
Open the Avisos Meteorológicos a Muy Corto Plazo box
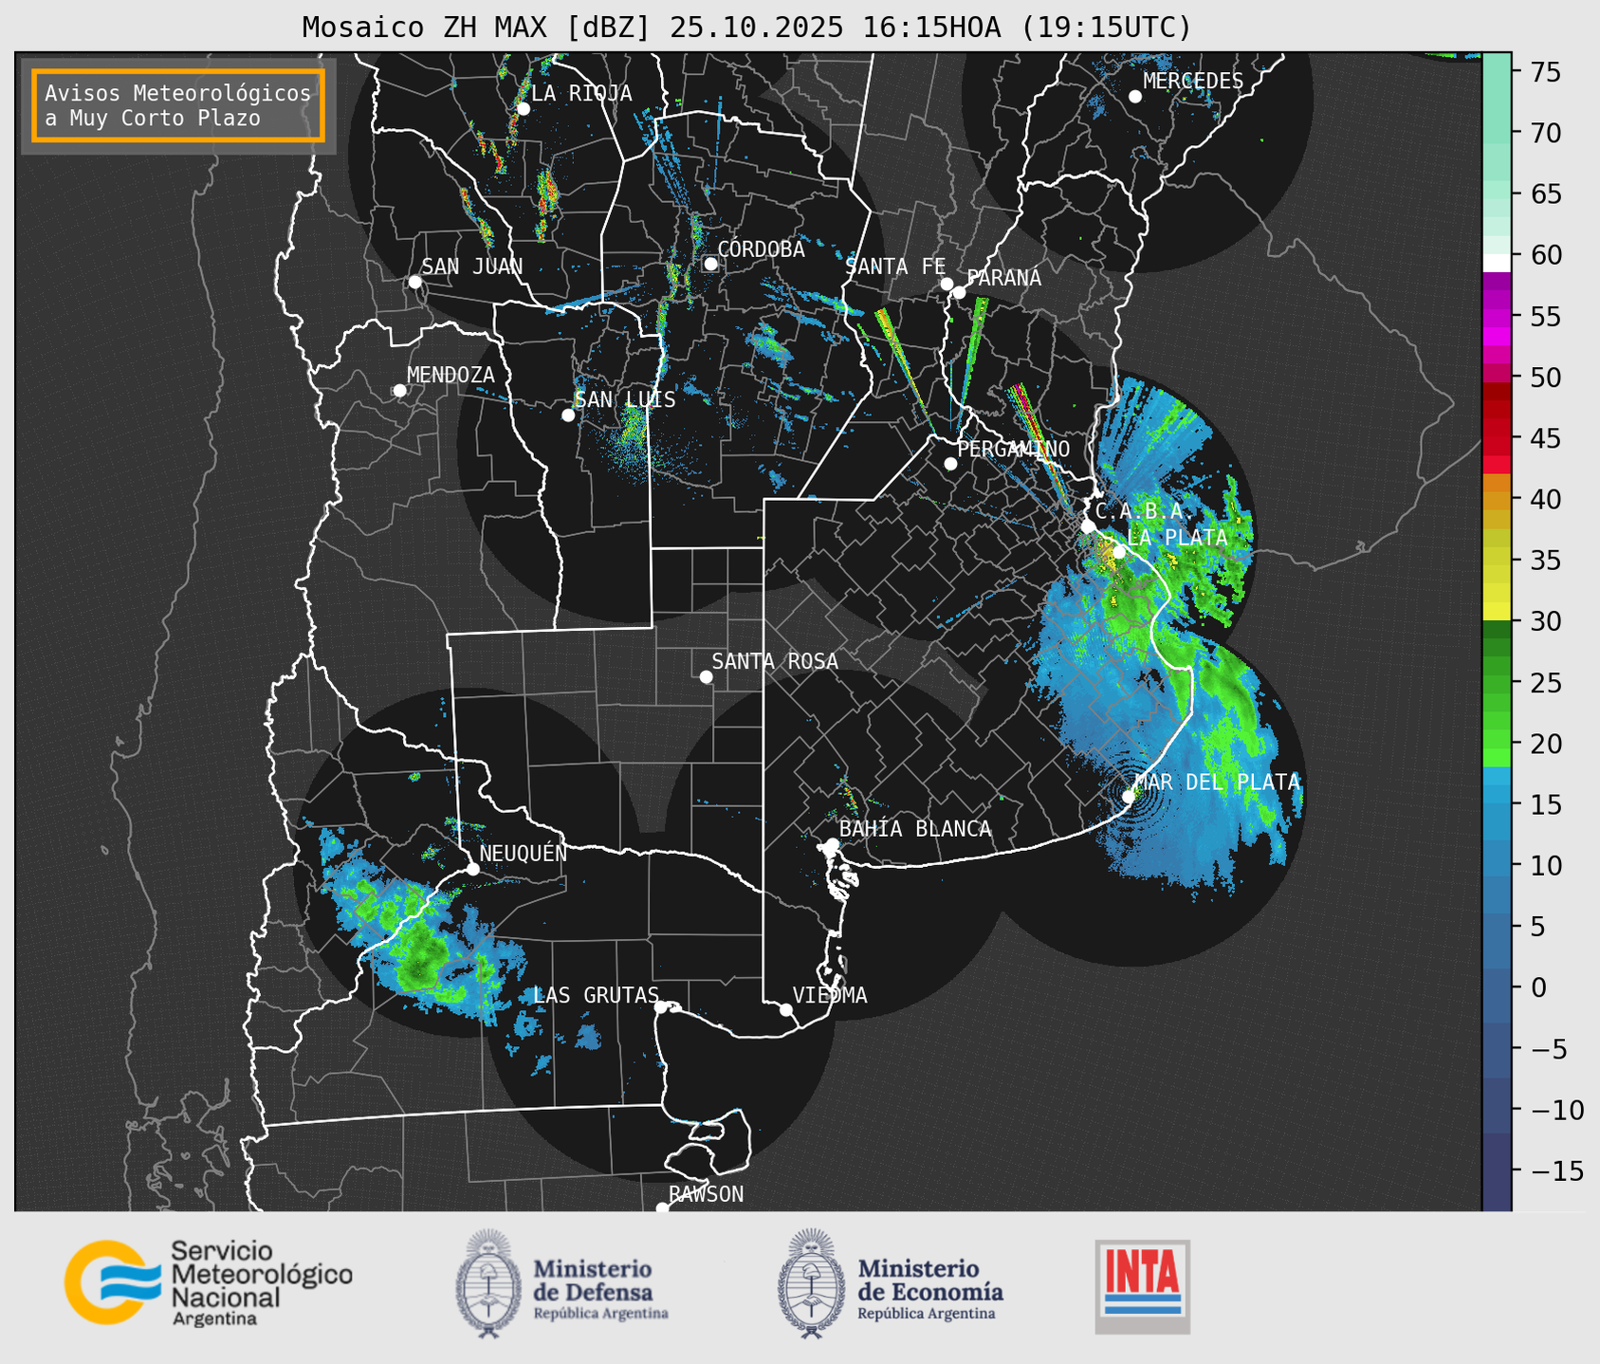pos(178,105)
